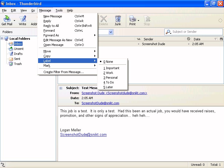Open the Go menu
The height and width of the screenshot is (168, 224).
click(x=33, y=10)
